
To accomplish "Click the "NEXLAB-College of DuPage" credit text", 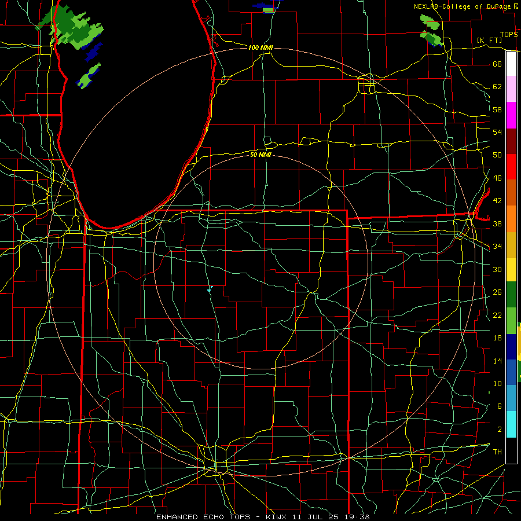I will click(463, 6).
